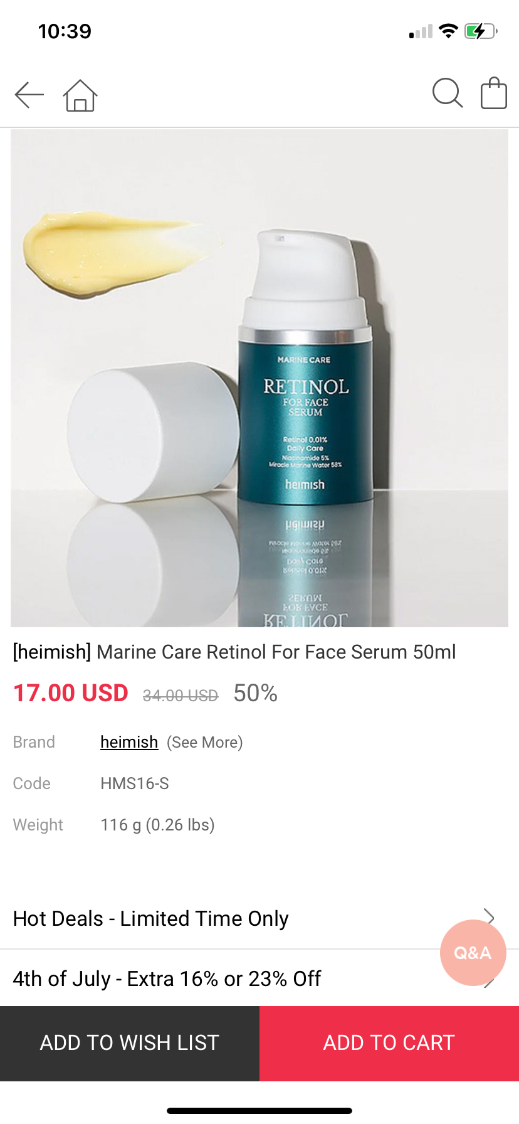
Task: Open the shopping bag cart icon
Action: (x=494, y=93)
